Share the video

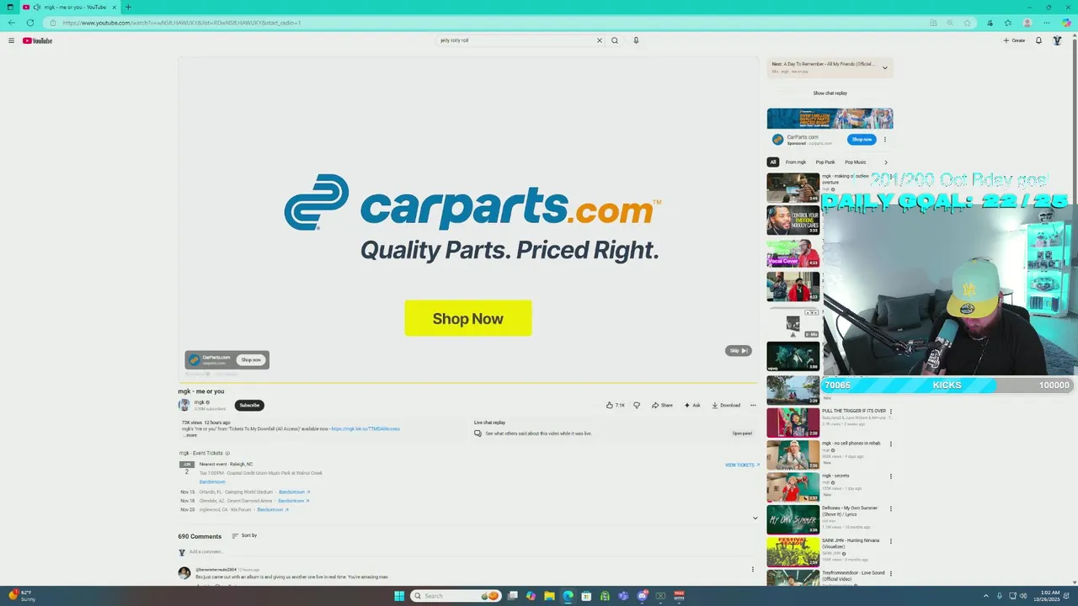click(662, 405)
